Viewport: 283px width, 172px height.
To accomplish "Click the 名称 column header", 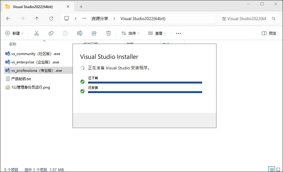I will [x=13, y=44].
